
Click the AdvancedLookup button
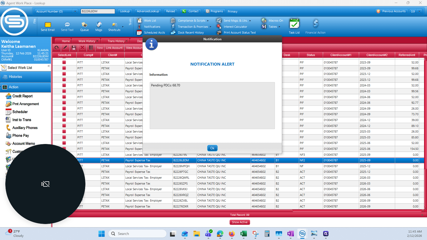[x=148, y=11]
